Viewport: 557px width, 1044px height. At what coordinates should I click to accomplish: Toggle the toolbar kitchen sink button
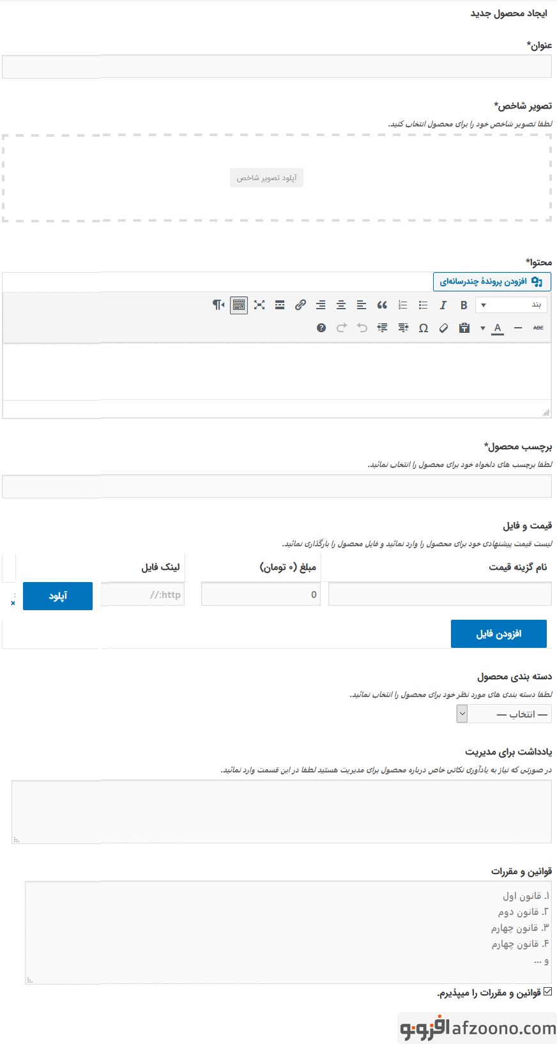click(x=239, y=305)
